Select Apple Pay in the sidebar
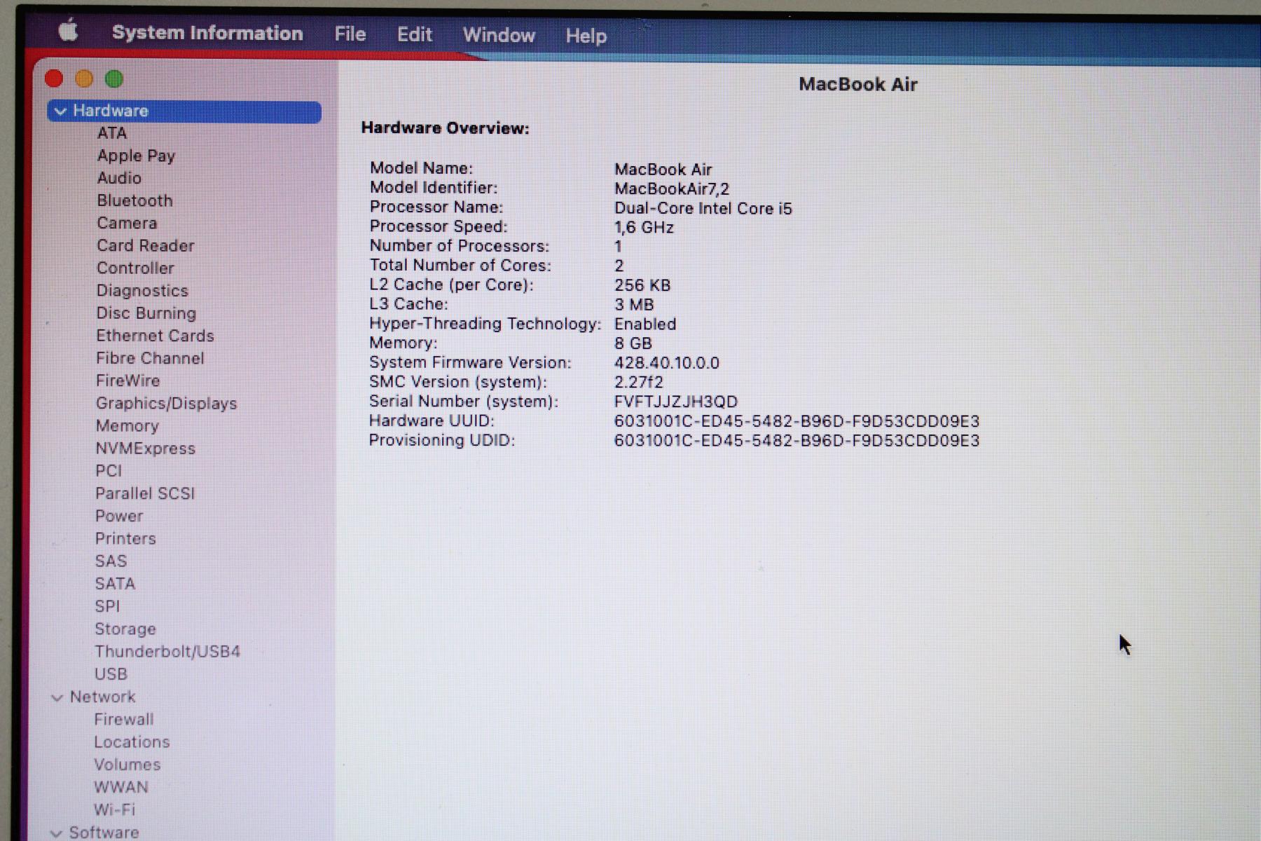This screenshot has width=1261, height=841. (x=136, y=156)
